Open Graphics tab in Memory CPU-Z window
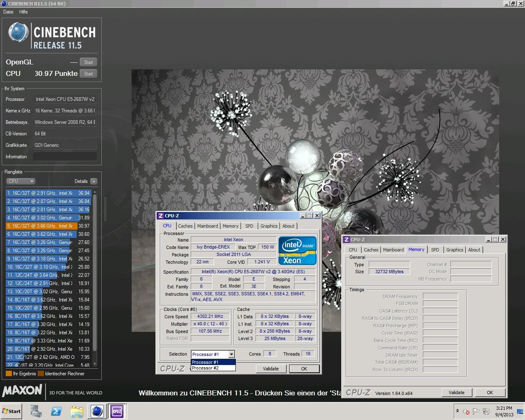Screen dimensions: 525x420 pos(455,250)
